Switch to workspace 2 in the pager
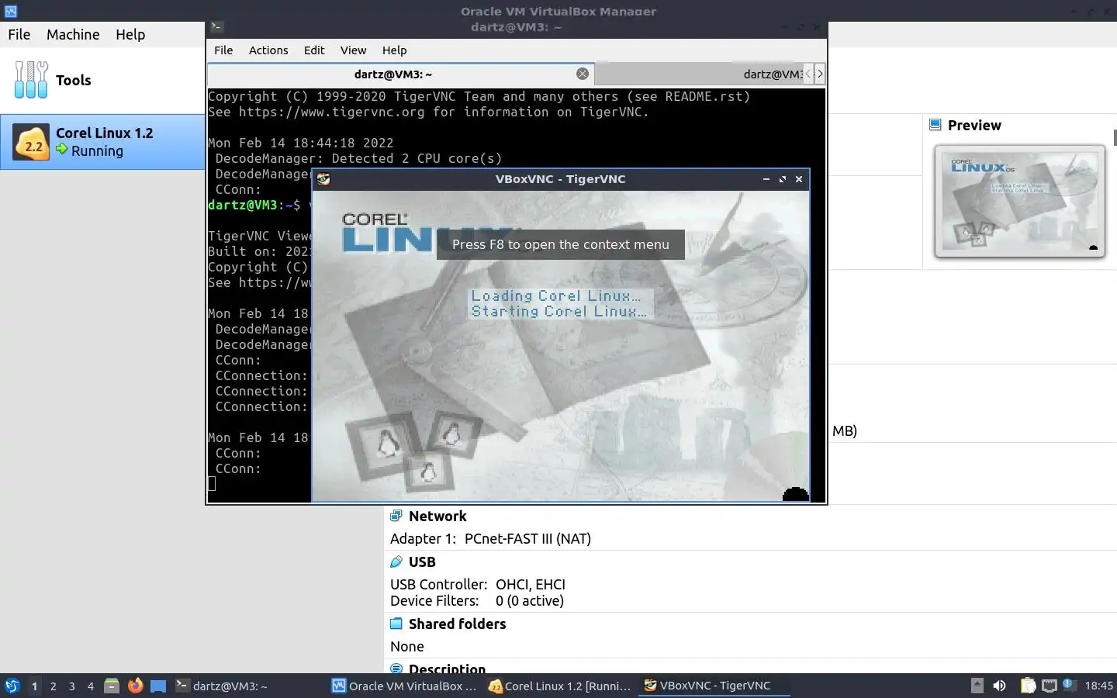This screenshot has height=698, width=1117. 53,686
